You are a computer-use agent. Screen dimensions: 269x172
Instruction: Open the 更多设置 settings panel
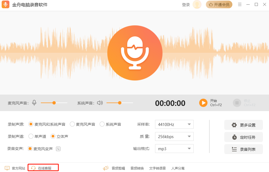click(243, 125)
